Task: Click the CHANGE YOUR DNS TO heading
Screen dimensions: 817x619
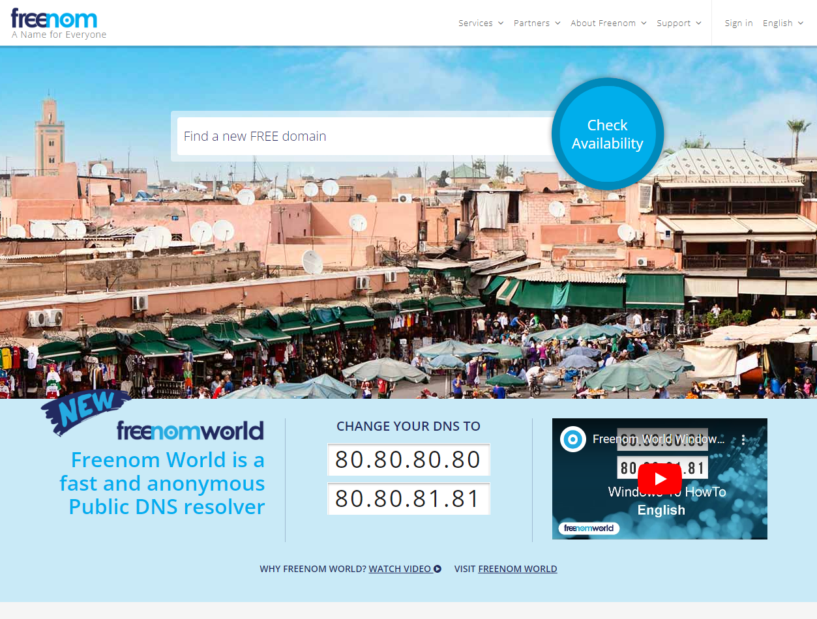Action: click(x=408, y=426)
